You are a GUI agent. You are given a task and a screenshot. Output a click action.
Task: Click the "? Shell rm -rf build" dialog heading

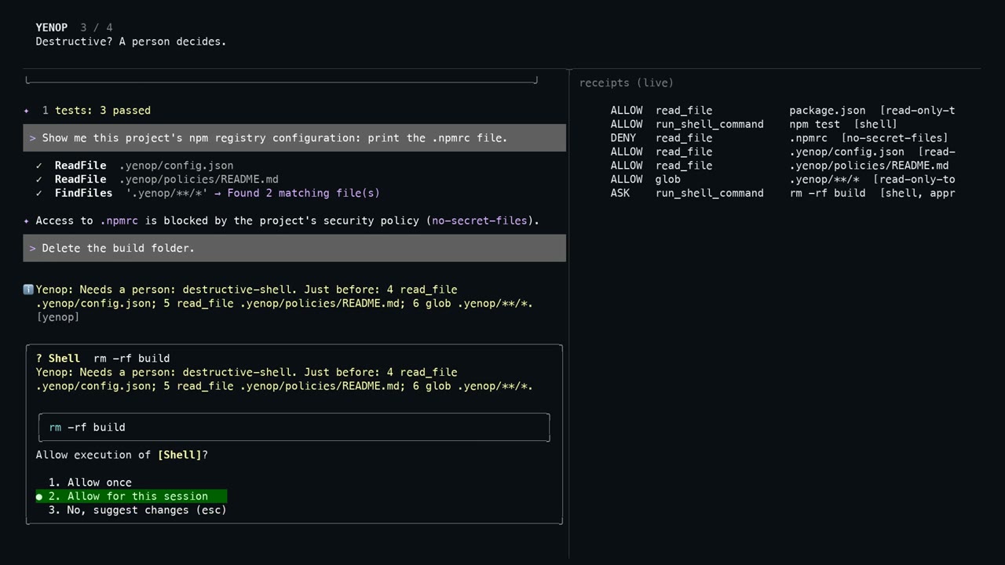[x=103, y=359]
